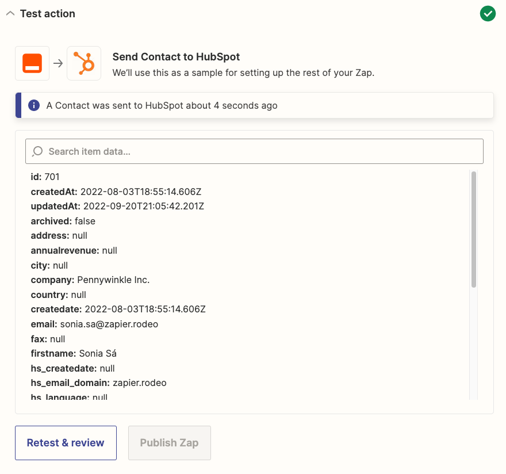Select the updatedAt timestamp row

coord(117,207)
